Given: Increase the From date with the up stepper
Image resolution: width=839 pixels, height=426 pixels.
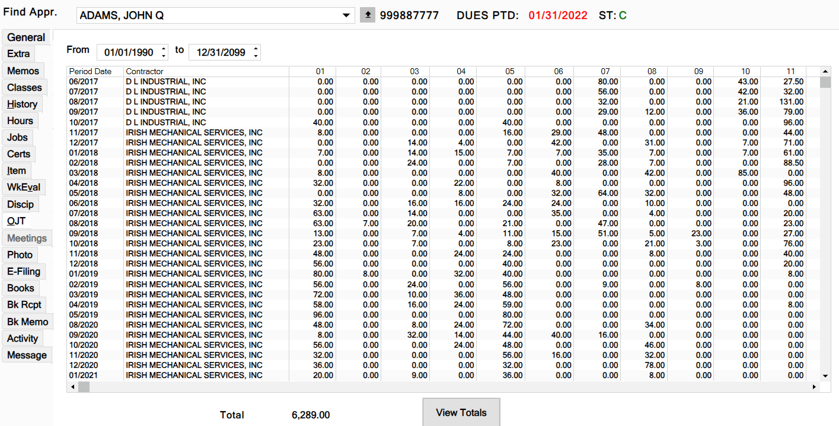Looking at the screenshot, I should pos(164,49).
